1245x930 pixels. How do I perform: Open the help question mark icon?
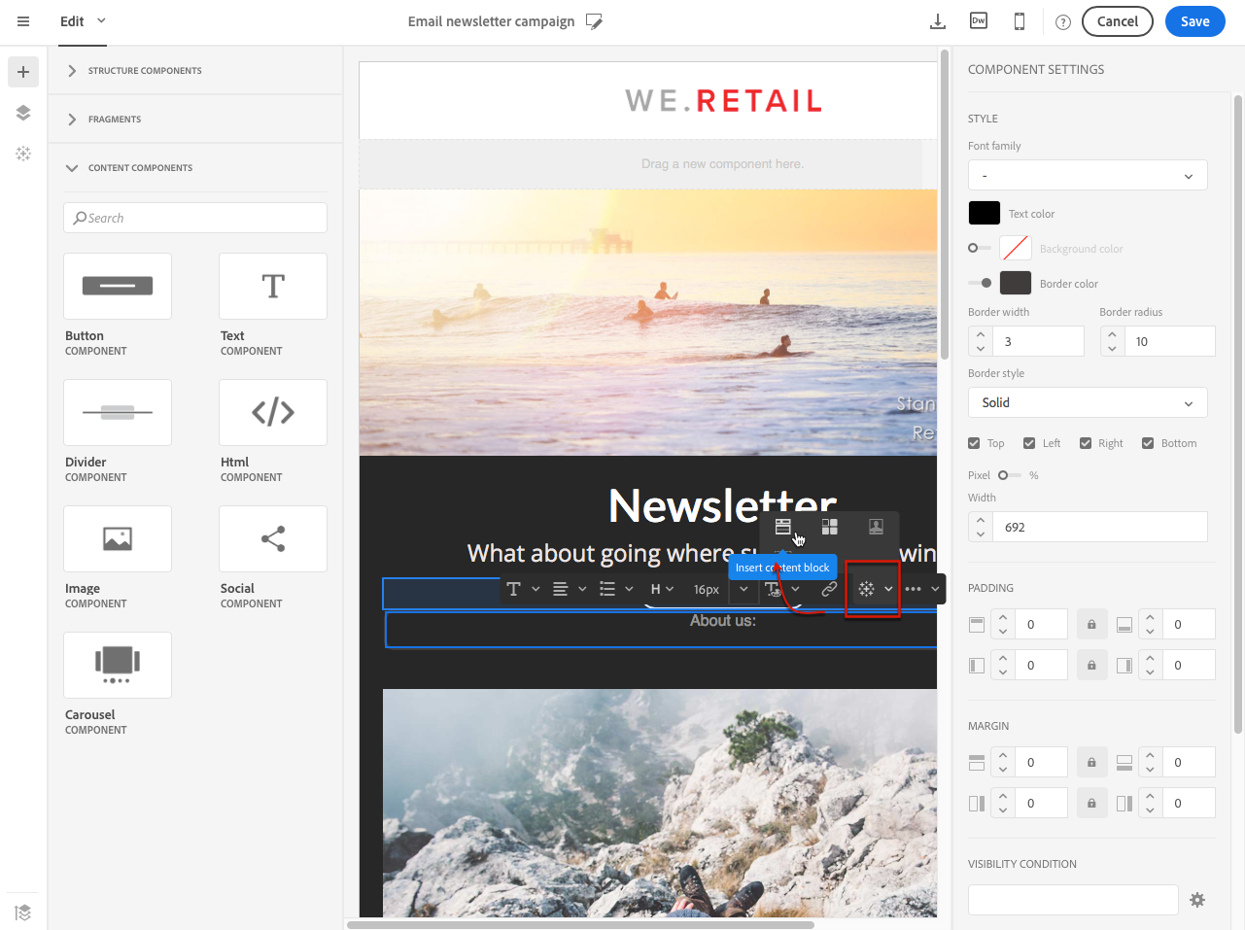point(1062,22)
